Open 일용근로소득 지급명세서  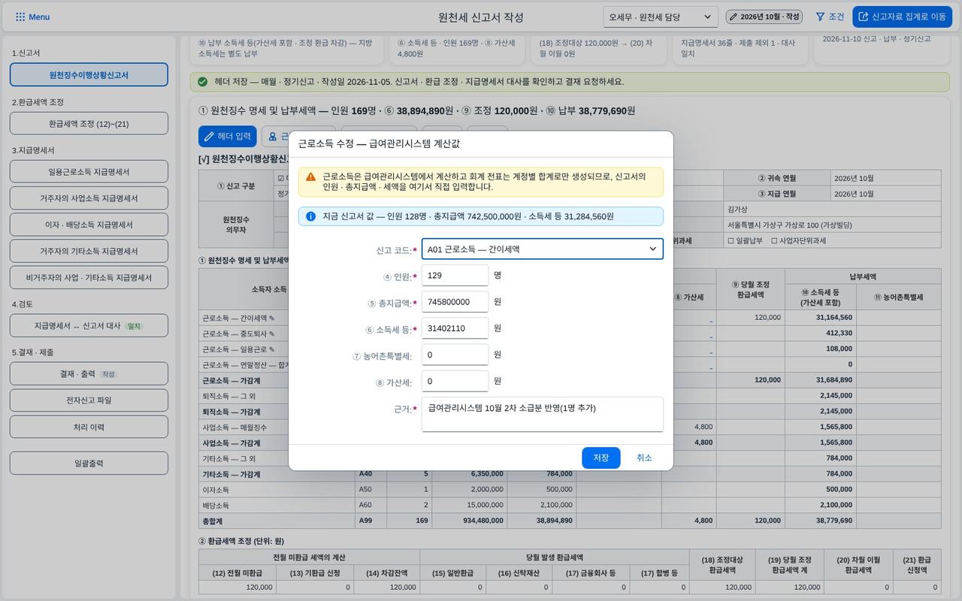(89, 171)
